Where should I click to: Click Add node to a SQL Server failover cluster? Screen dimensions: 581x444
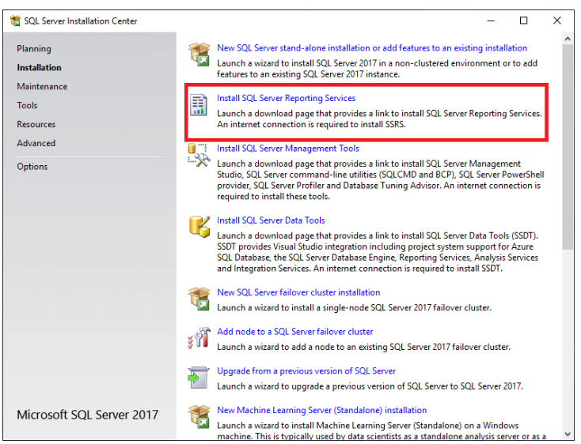tap(295, 332)
